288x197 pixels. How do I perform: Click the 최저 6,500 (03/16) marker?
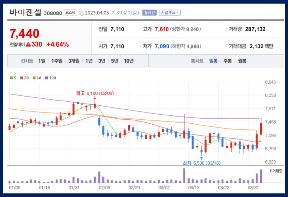coord(201,163)
